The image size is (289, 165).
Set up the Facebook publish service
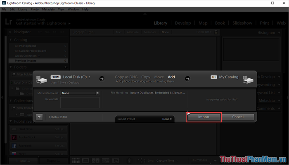pyautogui.click(x=60, y=146)
